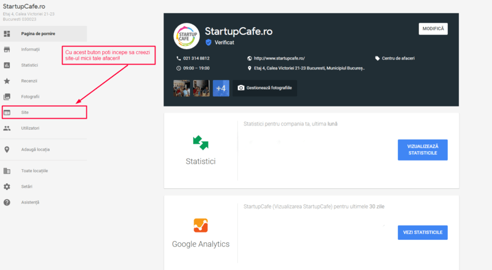
Task: Open Pagina de pornire menu item
Action: [x=43, y=34]
